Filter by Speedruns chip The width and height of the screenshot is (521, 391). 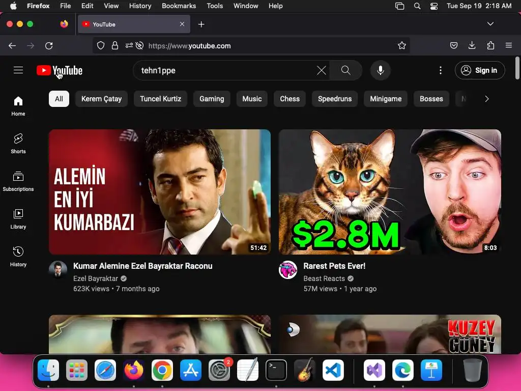click(x=335, y=99)
